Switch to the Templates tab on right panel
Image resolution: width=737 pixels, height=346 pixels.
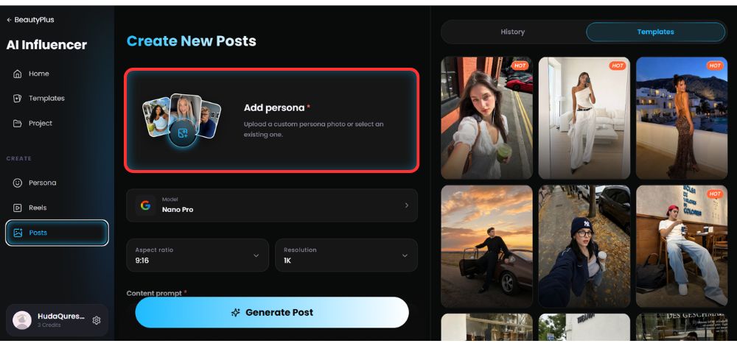point(655,32)
